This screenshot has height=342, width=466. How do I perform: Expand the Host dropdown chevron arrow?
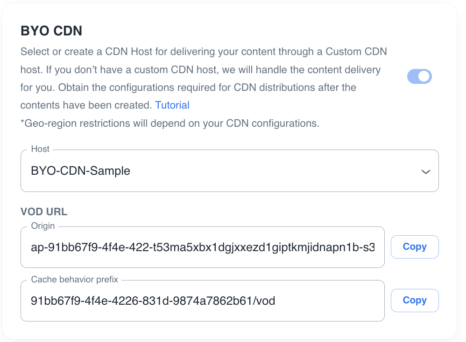(425, 171)
